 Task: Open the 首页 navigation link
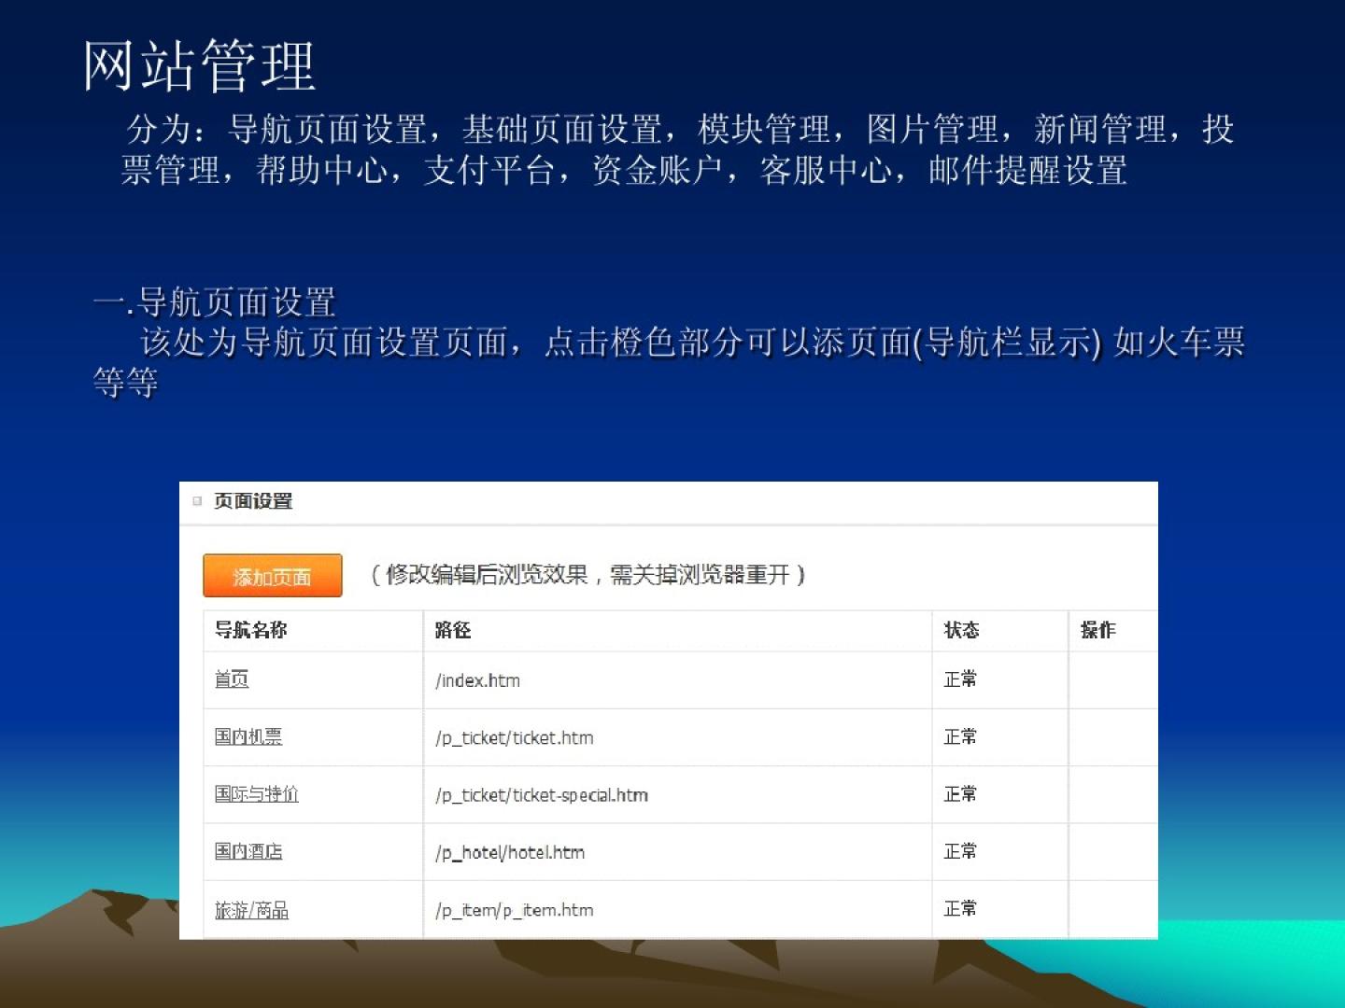pos(232,679)
